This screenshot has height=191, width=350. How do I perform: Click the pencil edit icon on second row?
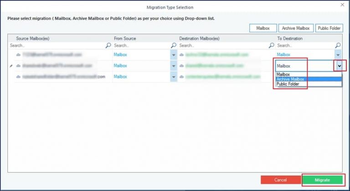(x=11, y=66)
